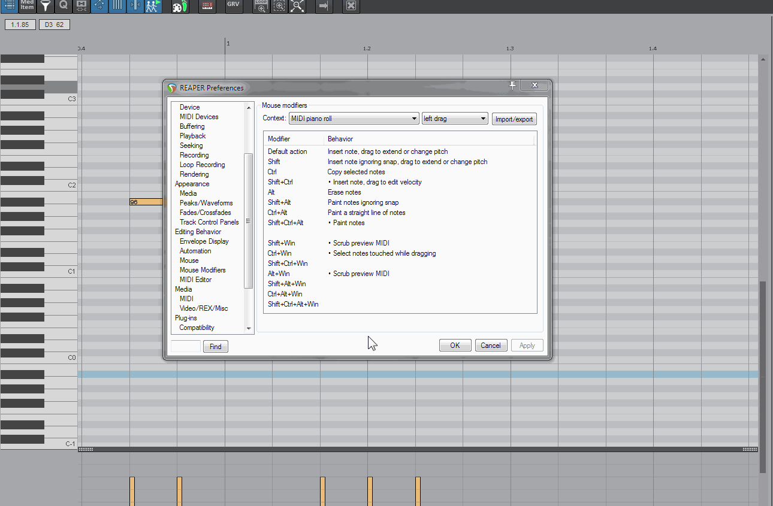Click the boxed X toolbar icon
Viewport: 773px width, 506px height.
(x=351, y=6)
